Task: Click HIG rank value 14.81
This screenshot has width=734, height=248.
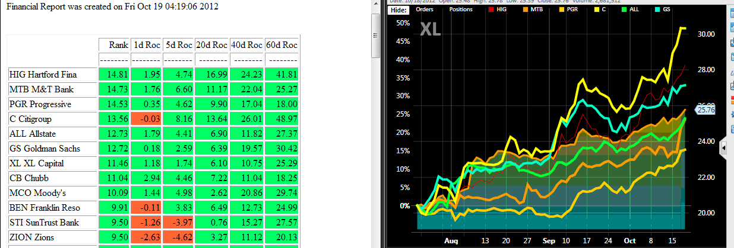Action: click(x=114, y=75)
